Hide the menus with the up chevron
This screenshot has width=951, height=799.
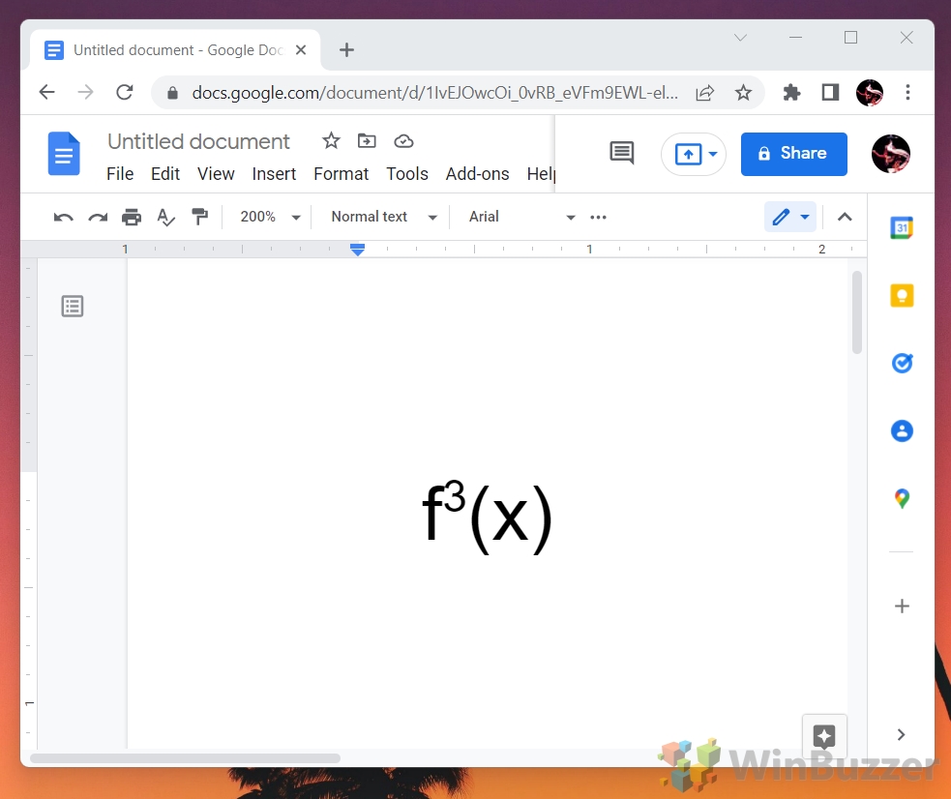[x=845, y=217]
